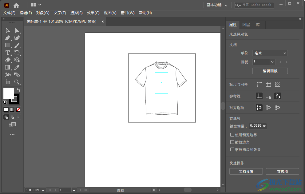This screenshot has height=194, width=305.
Task: Close the 未标题-1 document tab
Action: [x=103, y=22]
